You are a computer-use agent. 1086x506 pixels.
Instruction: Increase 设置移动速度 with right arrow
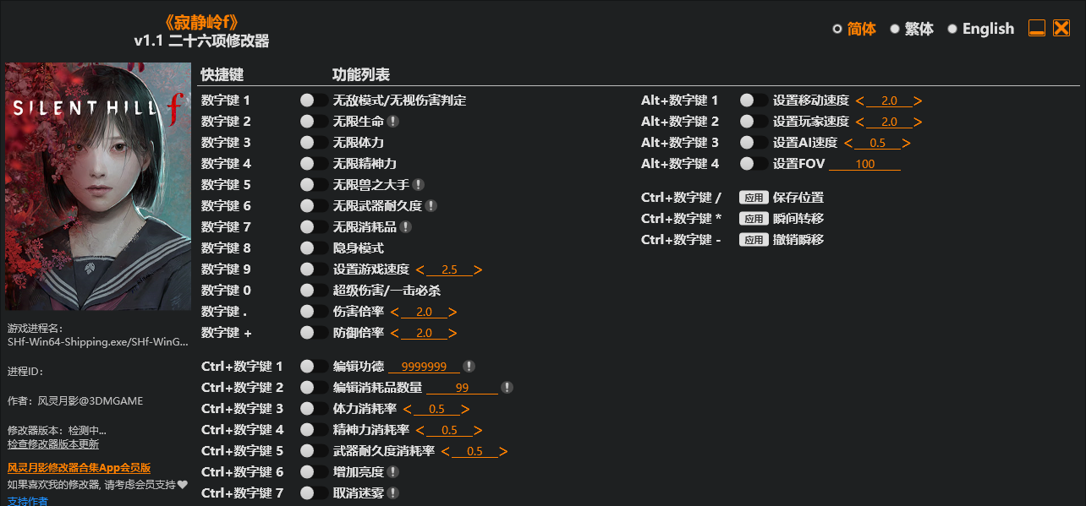coord(918,101)
